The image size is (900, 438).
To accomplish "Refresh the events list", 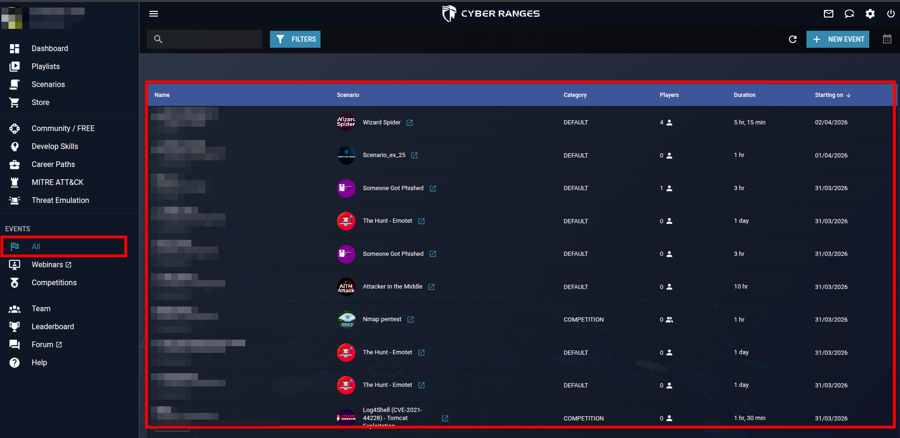I will (x=793, y=39).
